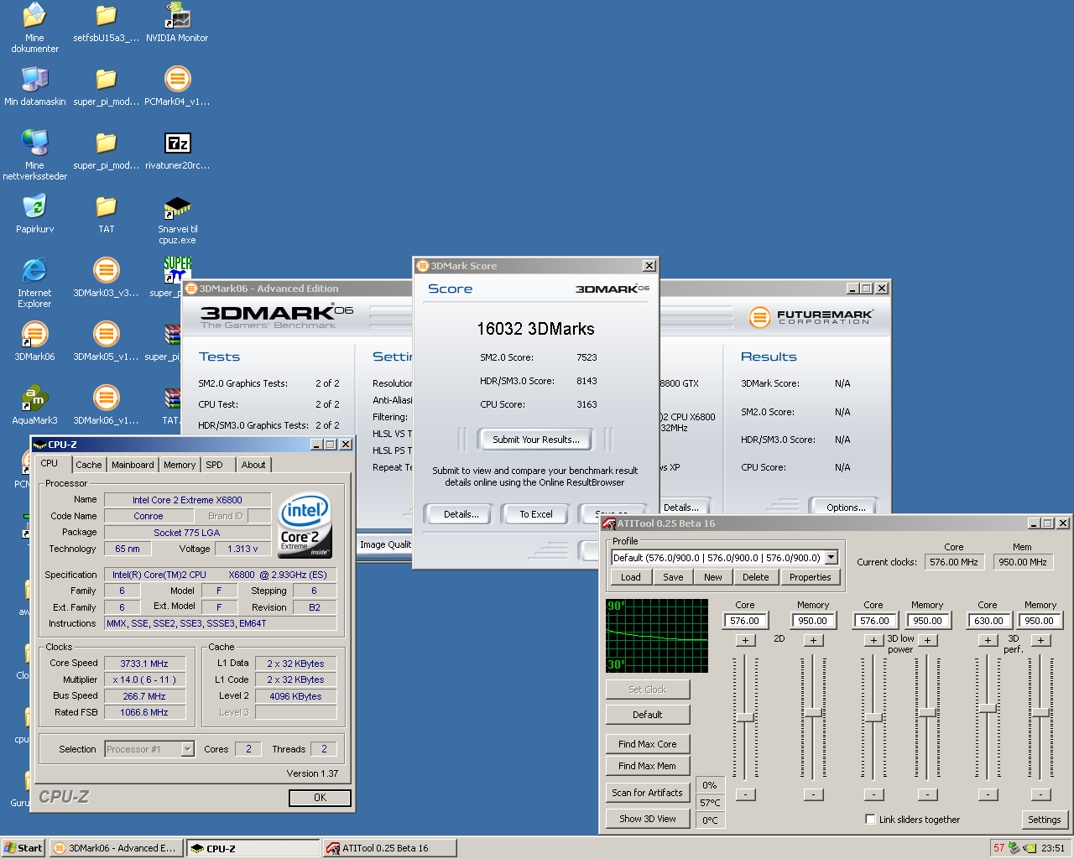Click Find Max Mem button
The width and height of the screenshot is (1074, 859).
click(648, 766)
